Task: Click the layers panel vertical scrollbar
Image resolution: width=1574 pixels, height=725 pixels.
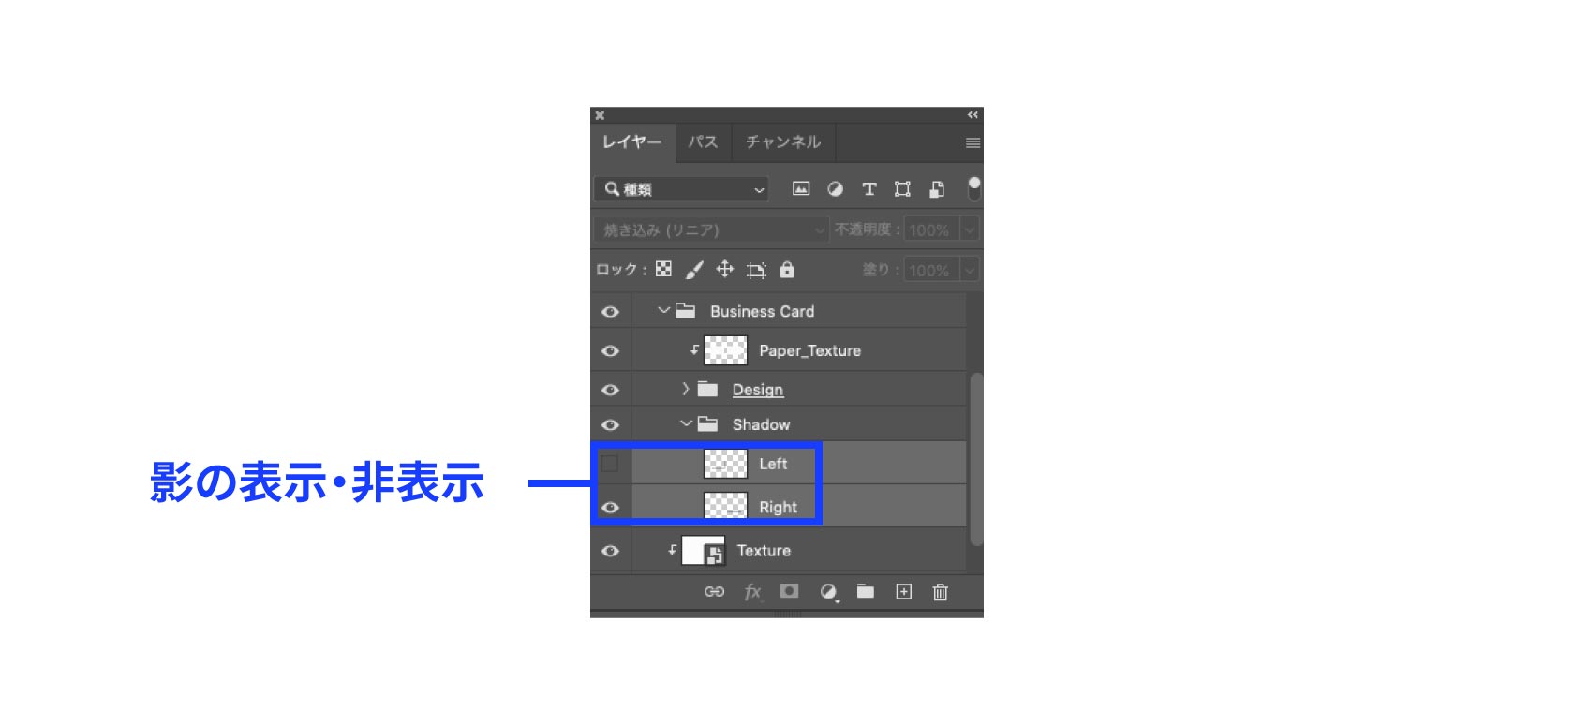Action: 976,459
